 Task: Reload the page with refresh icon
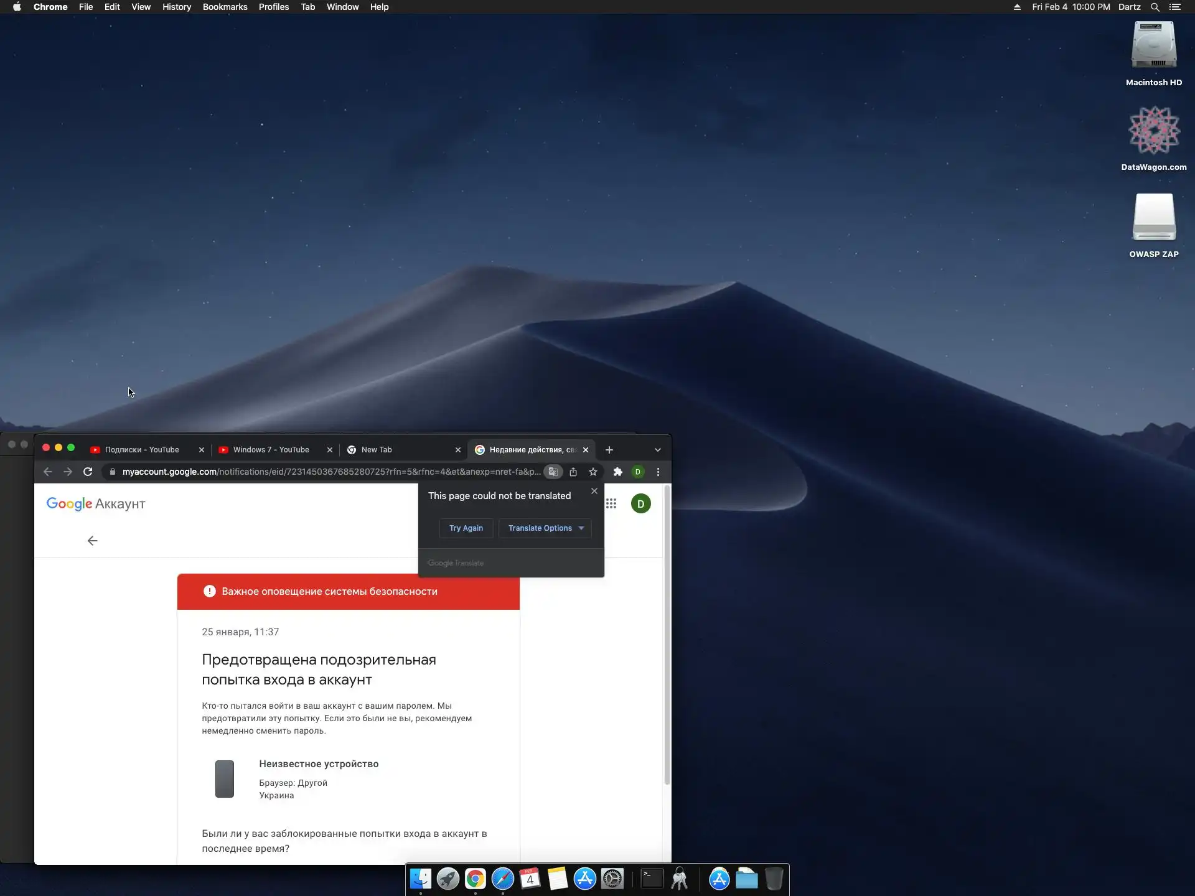[x=88, y=472]
